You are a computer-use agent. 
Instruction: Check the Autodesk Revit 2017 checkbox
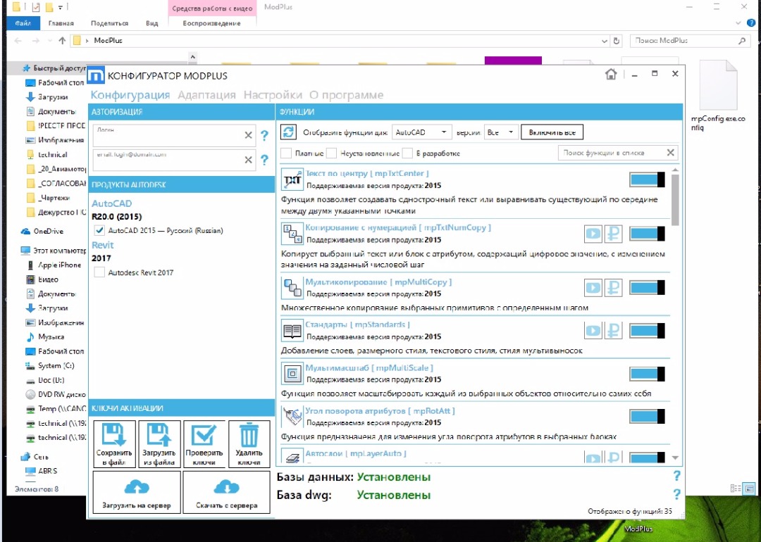pos(99,272)
